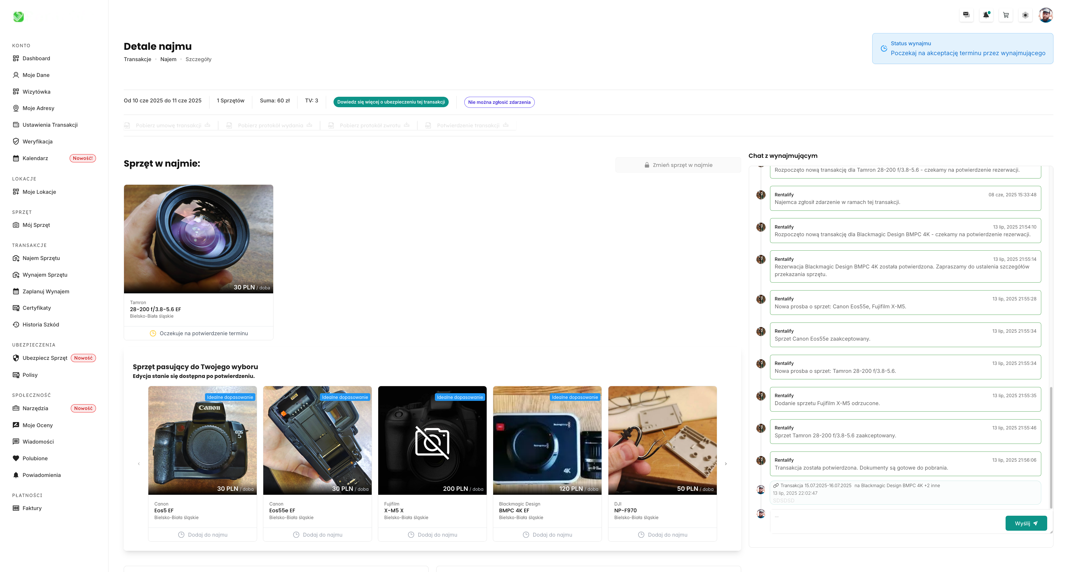This screenshot has width=1069, height=572.
Task: Click the Wyślij send button
Action: click(1026, 523)
